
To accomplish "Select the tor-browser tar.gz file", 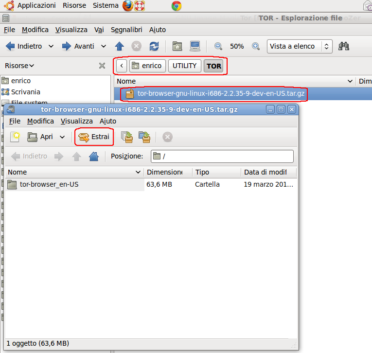I will [x=243, y=93].
